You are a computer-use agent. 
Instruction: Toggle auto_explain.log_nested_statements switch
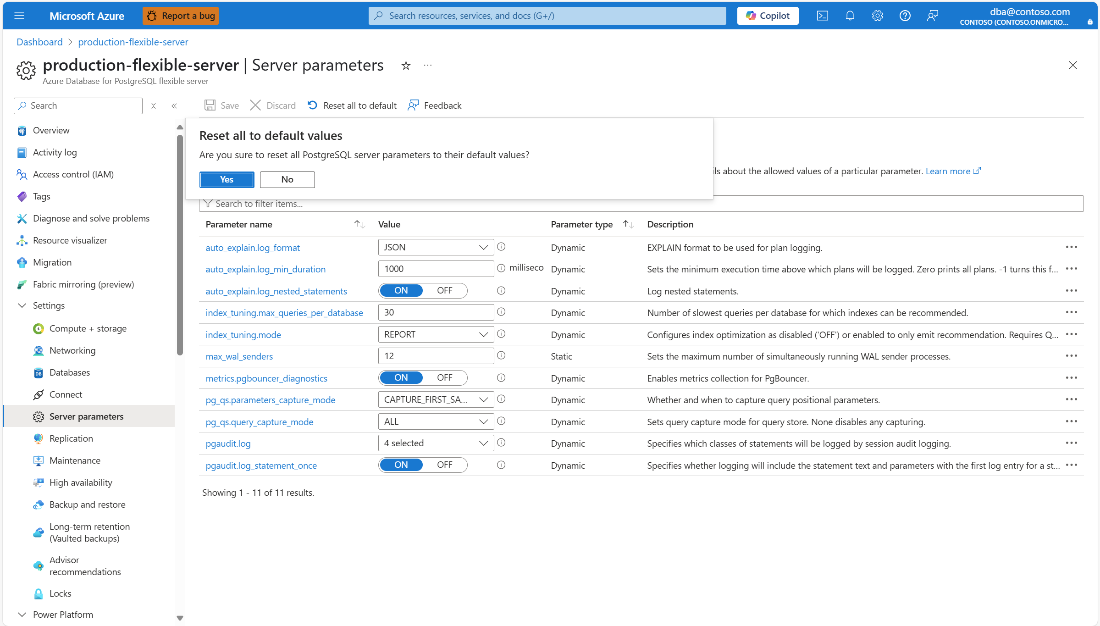[423, 291]
